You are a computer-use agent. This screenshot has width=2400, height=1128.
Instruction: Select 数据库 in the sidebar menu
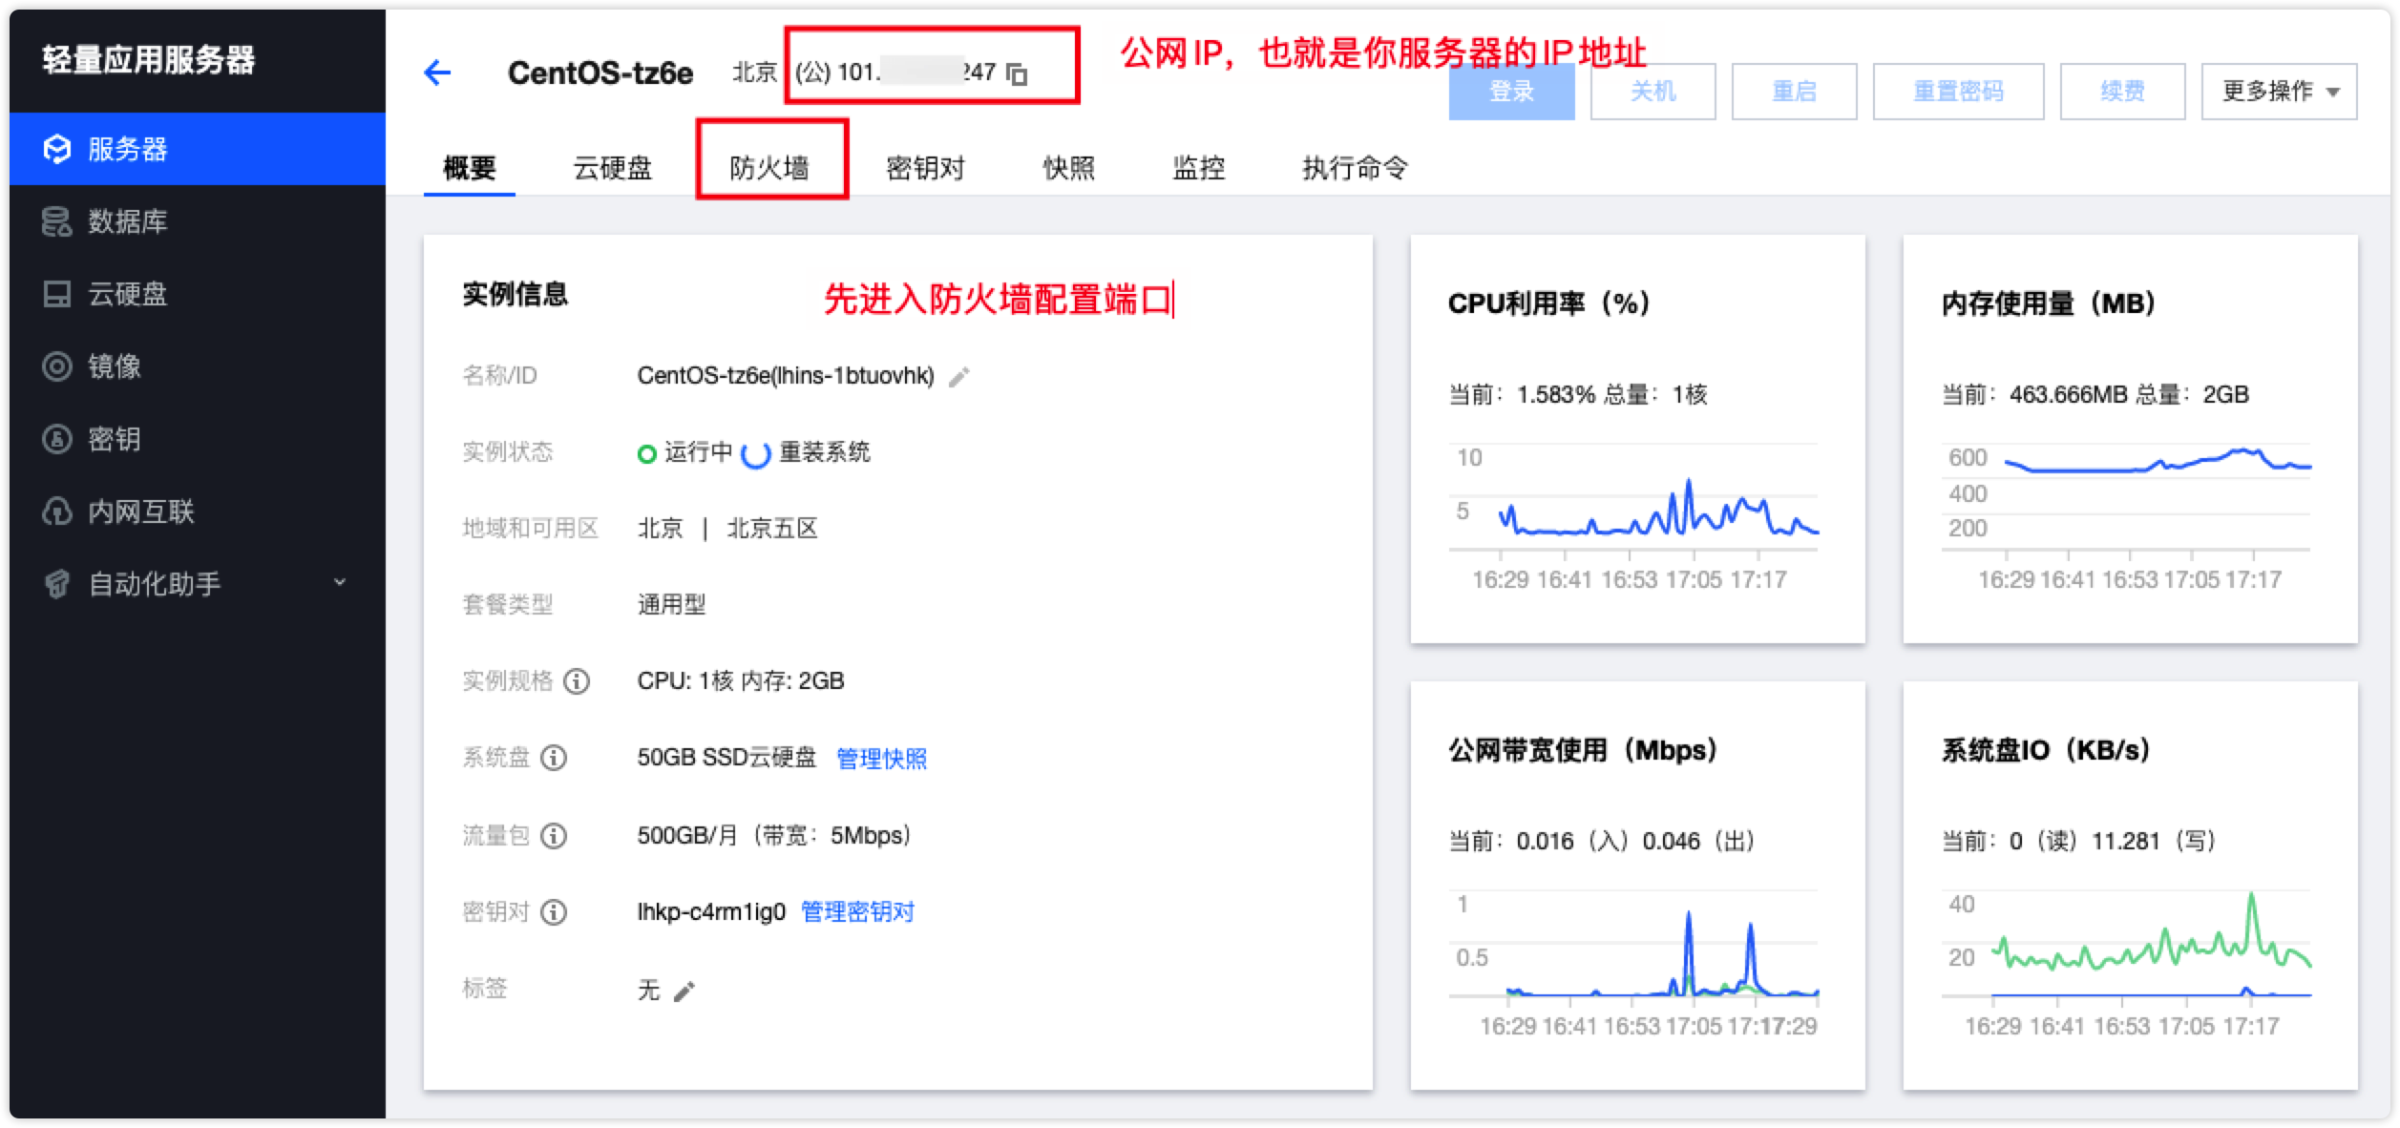click(x=198, y=221)
